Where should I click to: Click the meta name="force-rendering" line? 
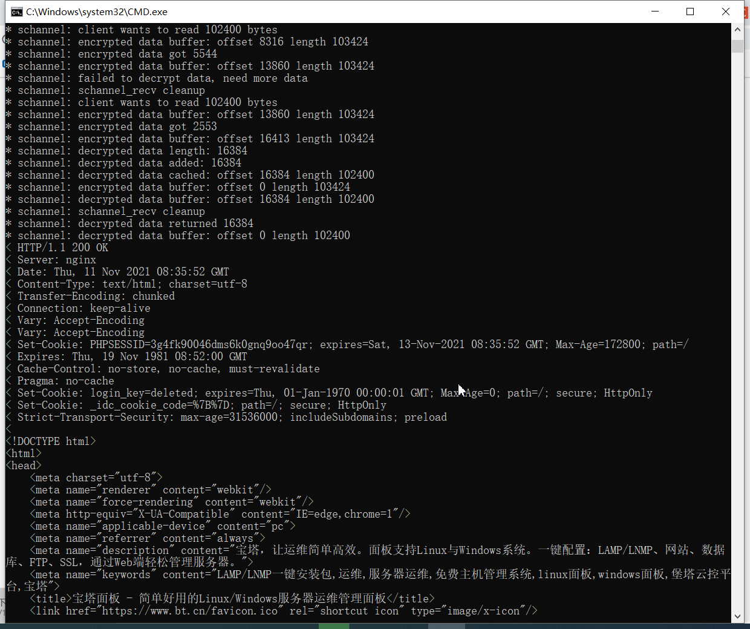point(172,502)
